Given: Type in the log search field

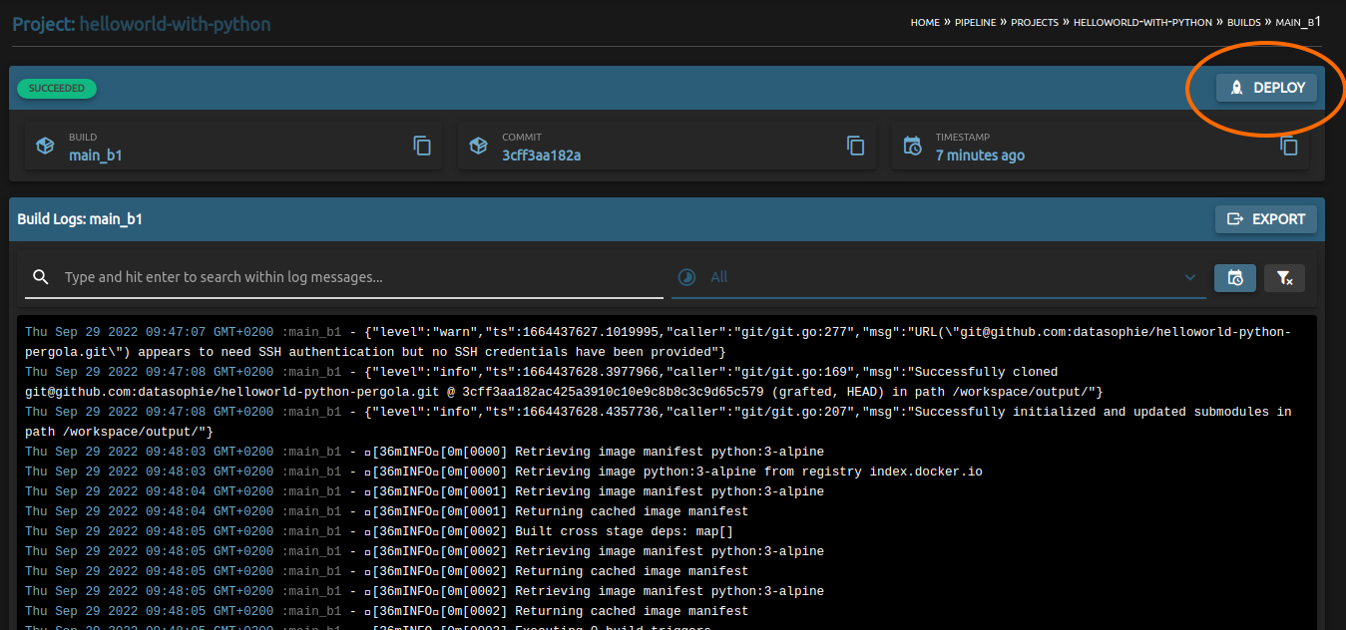Looking at the screenshot, I should click(359, 277).
